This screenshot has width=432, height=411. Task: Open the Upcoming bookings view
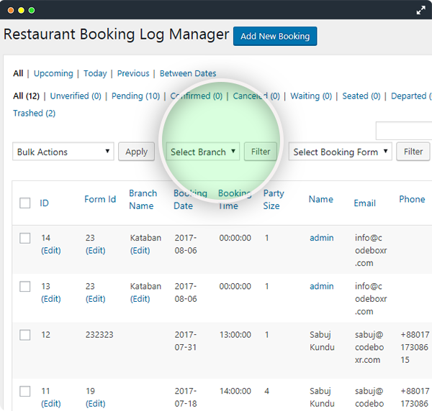53,73
